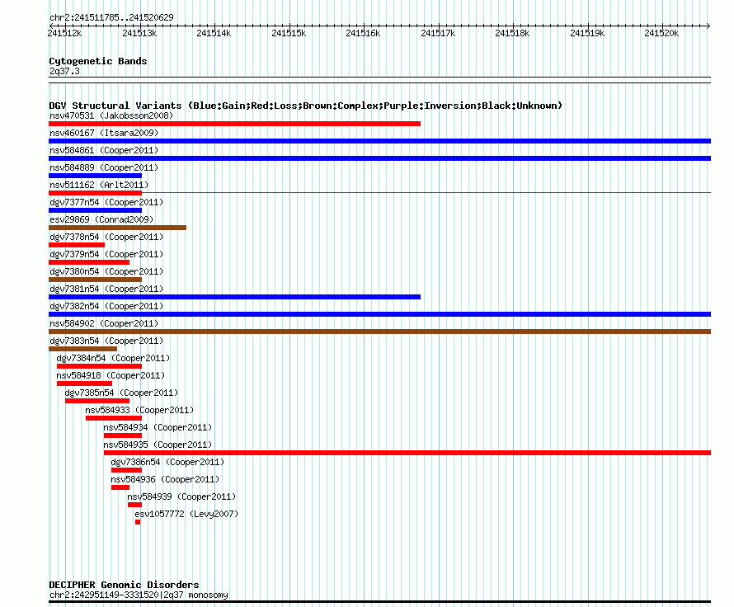Image resolution: width=734 pixels, height=607 pixels.
Task: Select variant label nsv584918 (Cooper2011)
Action: 111,375
